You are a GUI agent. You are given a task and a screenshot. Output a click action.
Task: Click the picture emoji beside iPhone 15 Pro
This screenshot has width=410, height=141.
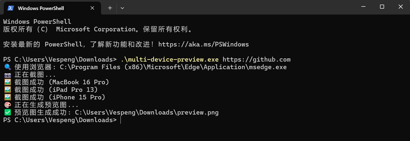8,97
